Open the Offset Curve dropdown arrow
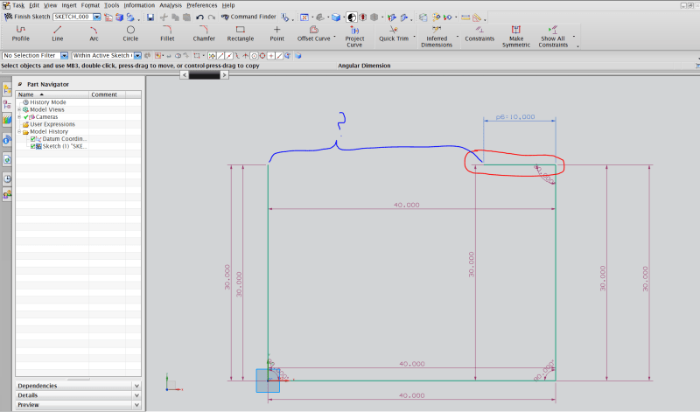Image resolution: width=700 pixels, height=412 pixels. pos(334,37)
